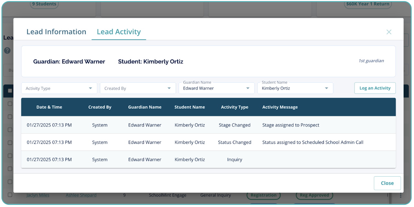Click the Registration stage badge

click(x=263, y=195)
